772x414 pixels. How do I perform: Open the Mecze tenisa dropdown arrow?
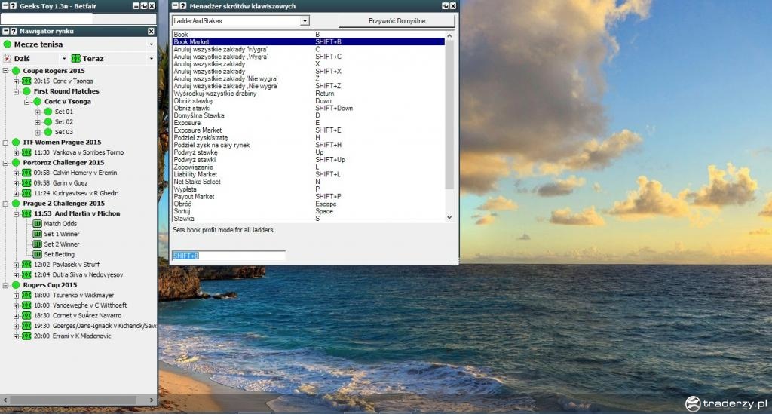[x=151, y=44]
